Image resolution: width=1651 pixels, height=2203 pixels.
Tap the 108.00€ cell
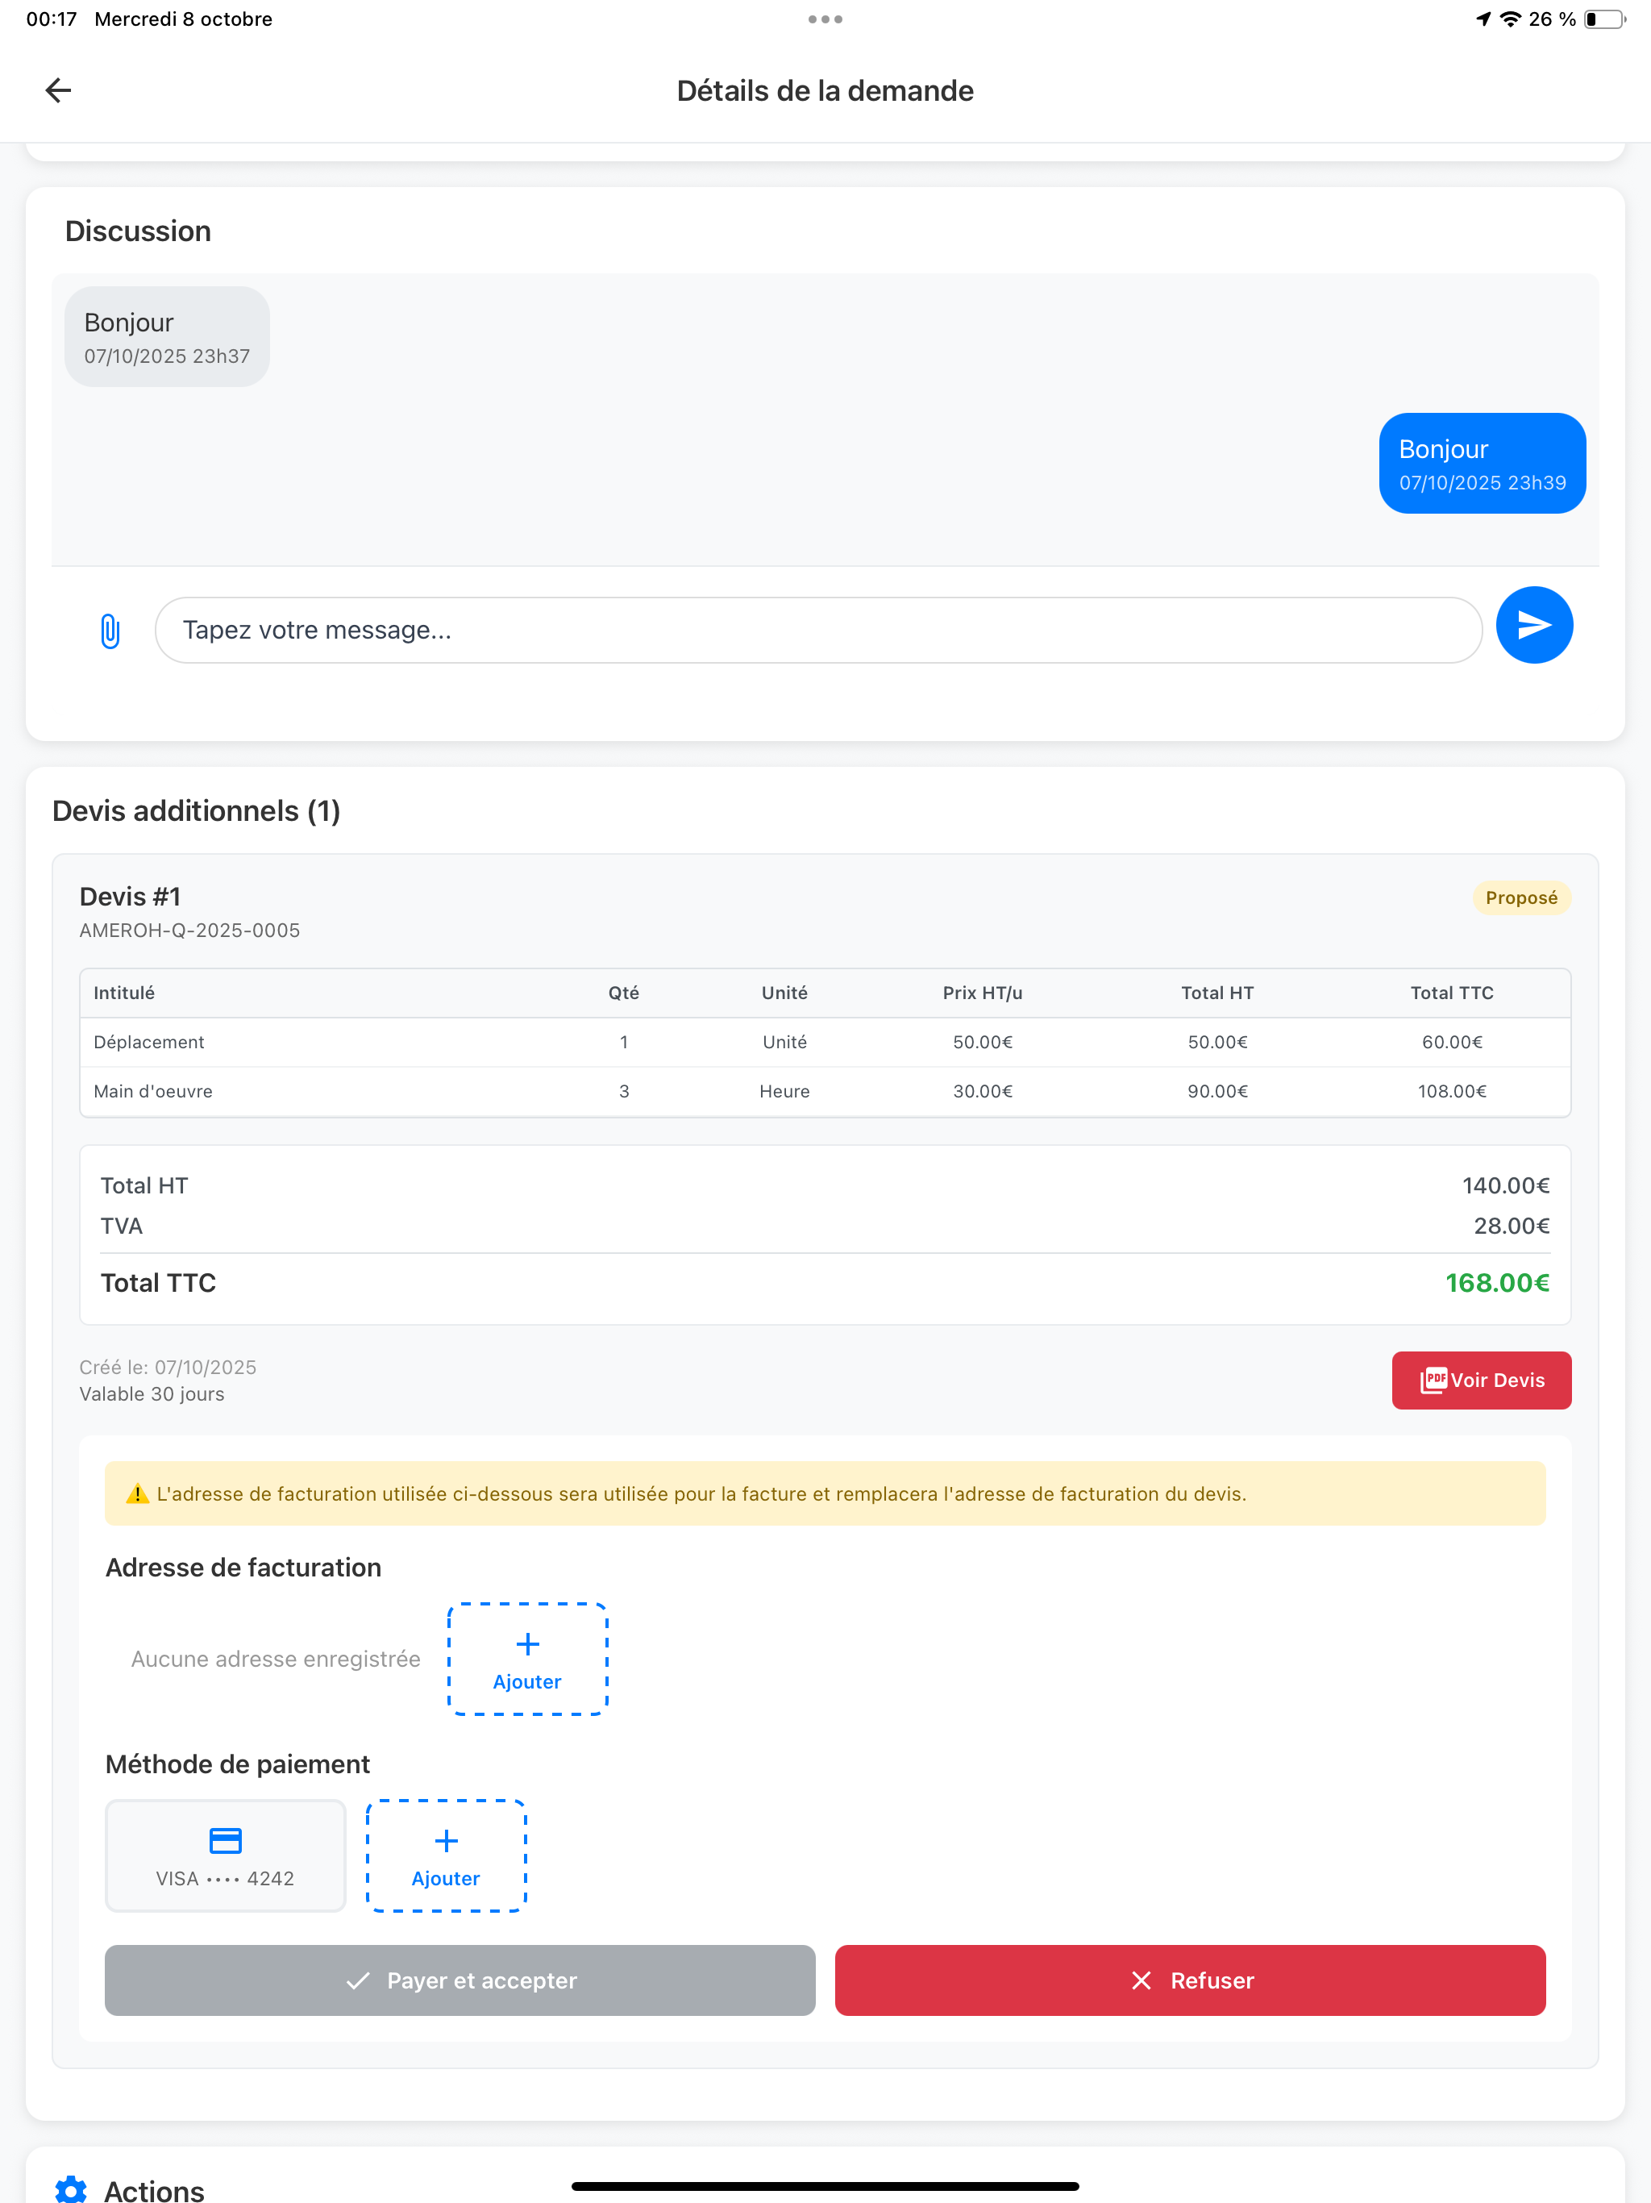coord(1452,1092)
